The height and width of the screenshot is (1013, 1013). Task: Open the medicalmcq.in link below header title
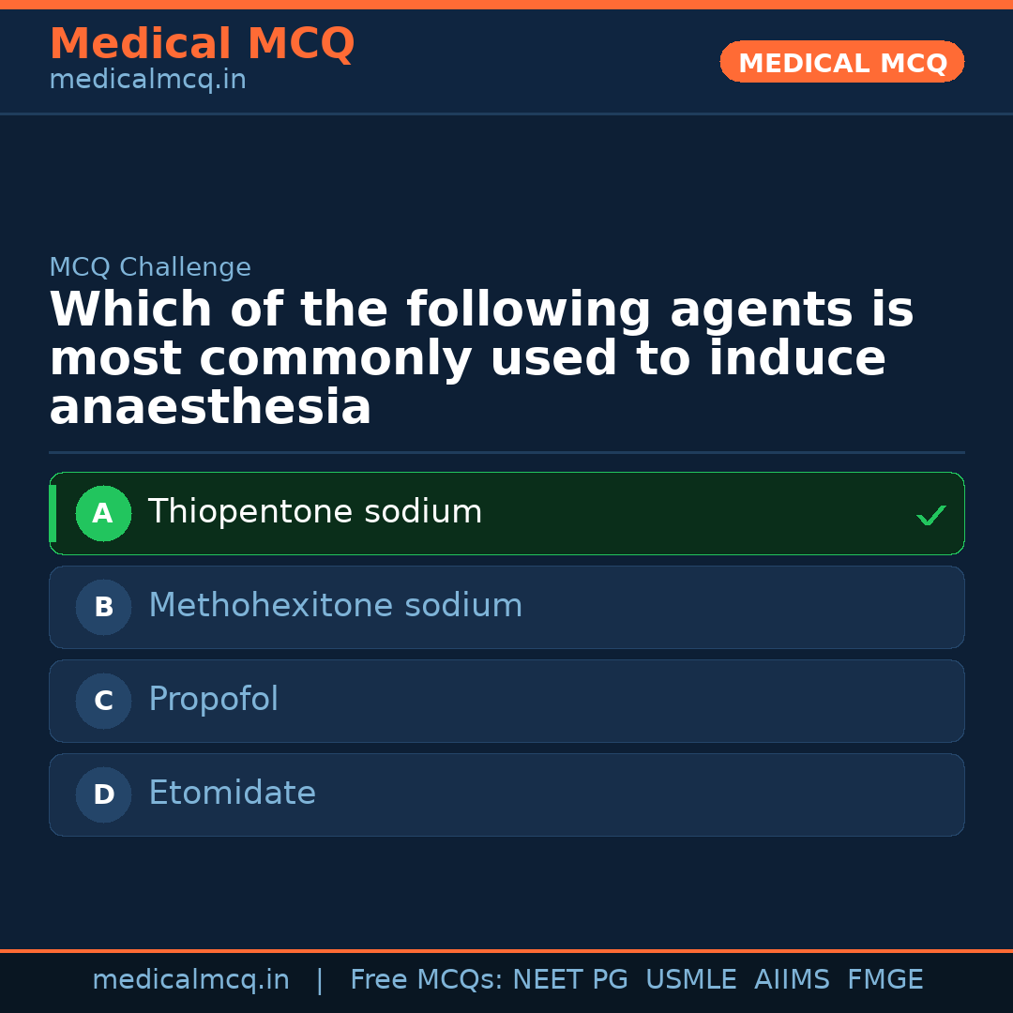(147, 81)
